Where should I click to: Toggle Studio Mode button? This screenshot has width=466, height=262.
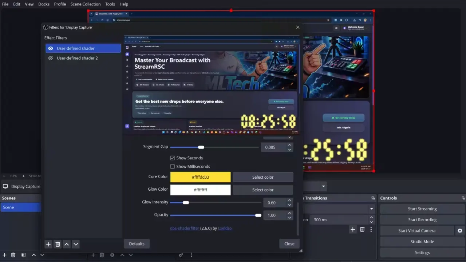click(422, 242)
